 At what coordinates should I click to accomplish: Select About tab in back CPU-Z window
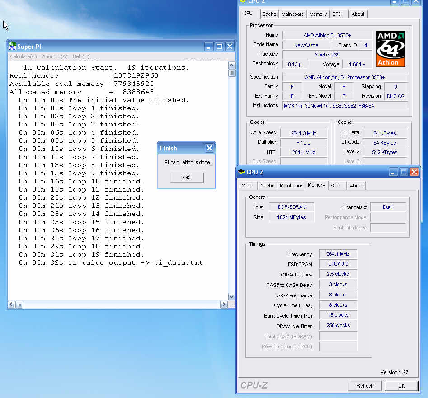point(357,14)
